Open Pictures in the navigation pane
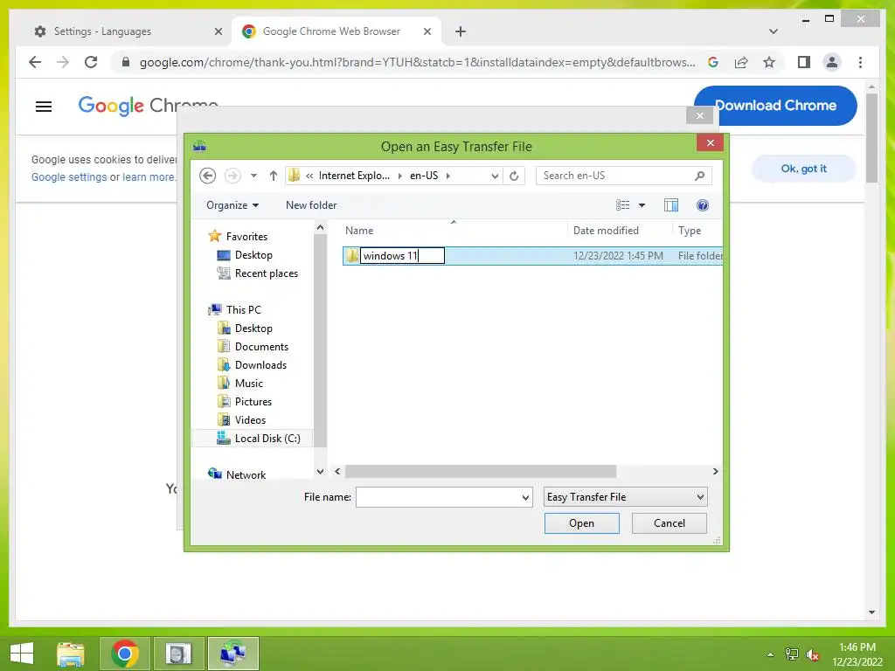The width and height of the screenshot is (895, 671). pos(253,401)
